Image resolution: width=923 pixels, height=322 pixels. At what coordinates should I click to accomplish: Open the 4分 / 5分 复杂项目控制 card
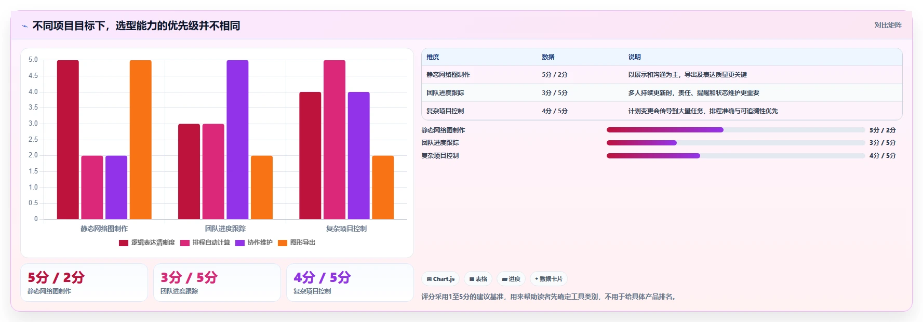(x=350, y=283)
